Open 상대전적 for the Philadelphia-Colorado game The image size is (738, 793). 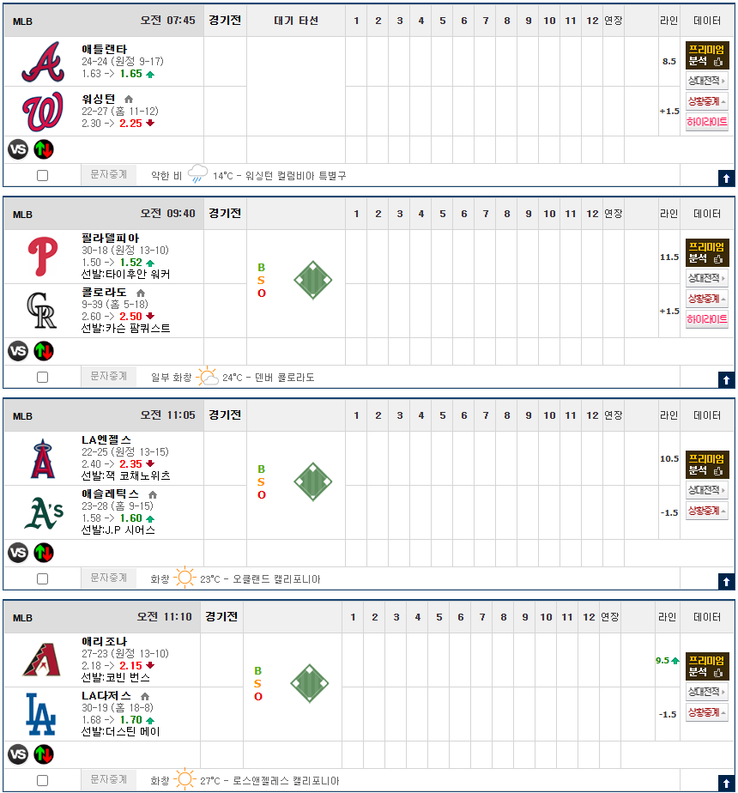[707, 278]
